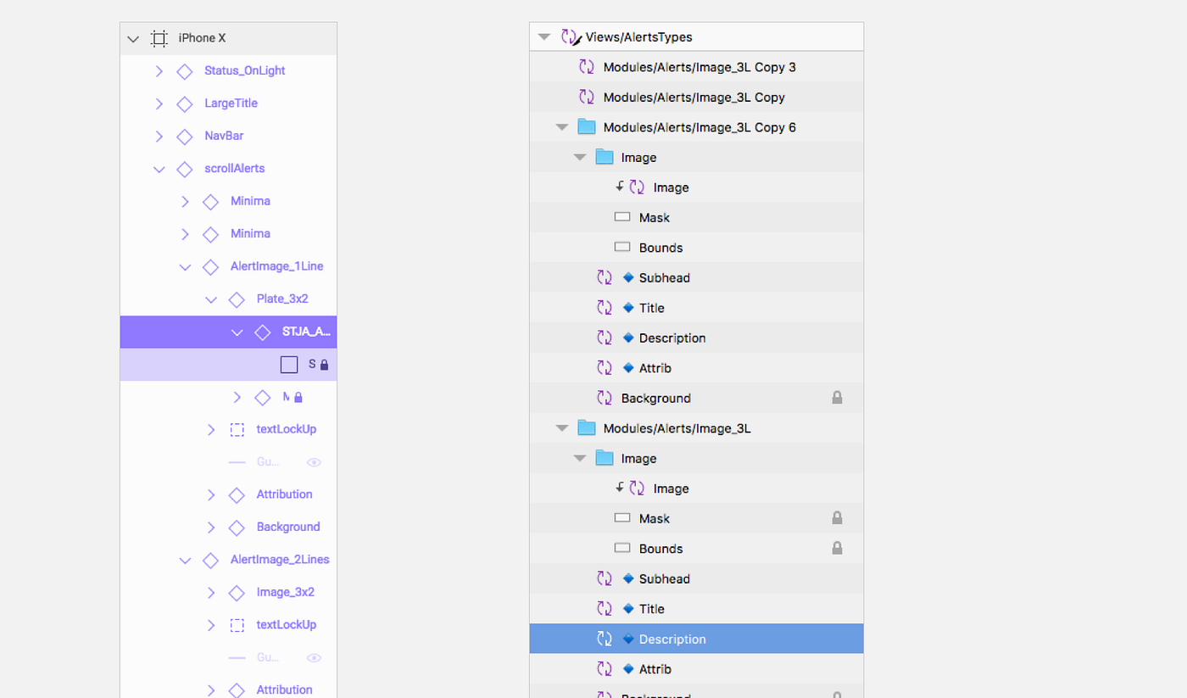The width and height of the screenshot is (1187, 698).
Task: Click the AlertImage_2Lines diamond icon
Action: [x=210, y=561]
